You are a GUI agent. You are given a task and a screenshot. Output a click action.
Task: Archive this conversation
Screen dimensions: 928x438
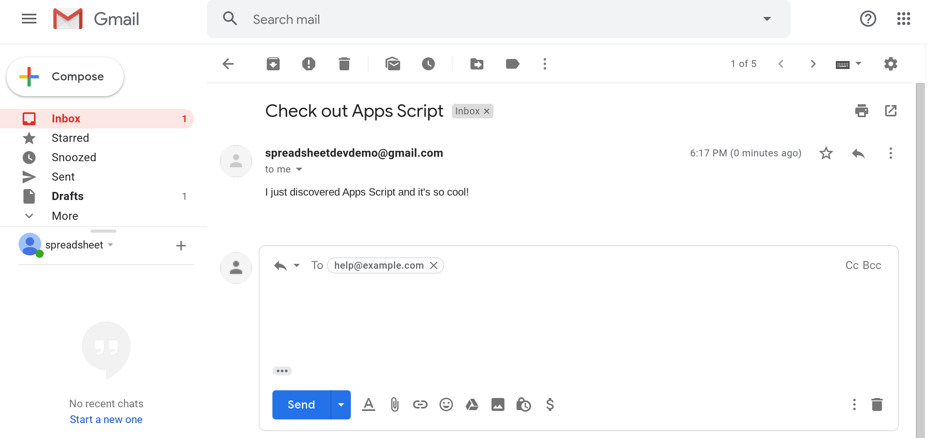pos(273,64)
